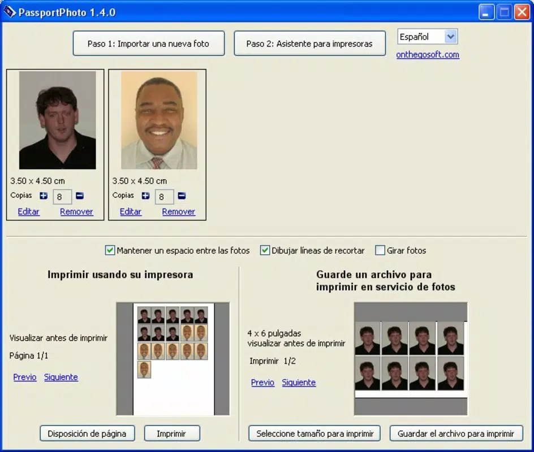
Task: Minimize the PassportPhoto window
Action: click(x=486, y=12)
